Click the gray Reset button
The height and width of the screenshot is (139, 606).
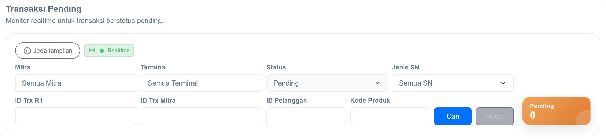pyautogui.click(x=495, y=116)
